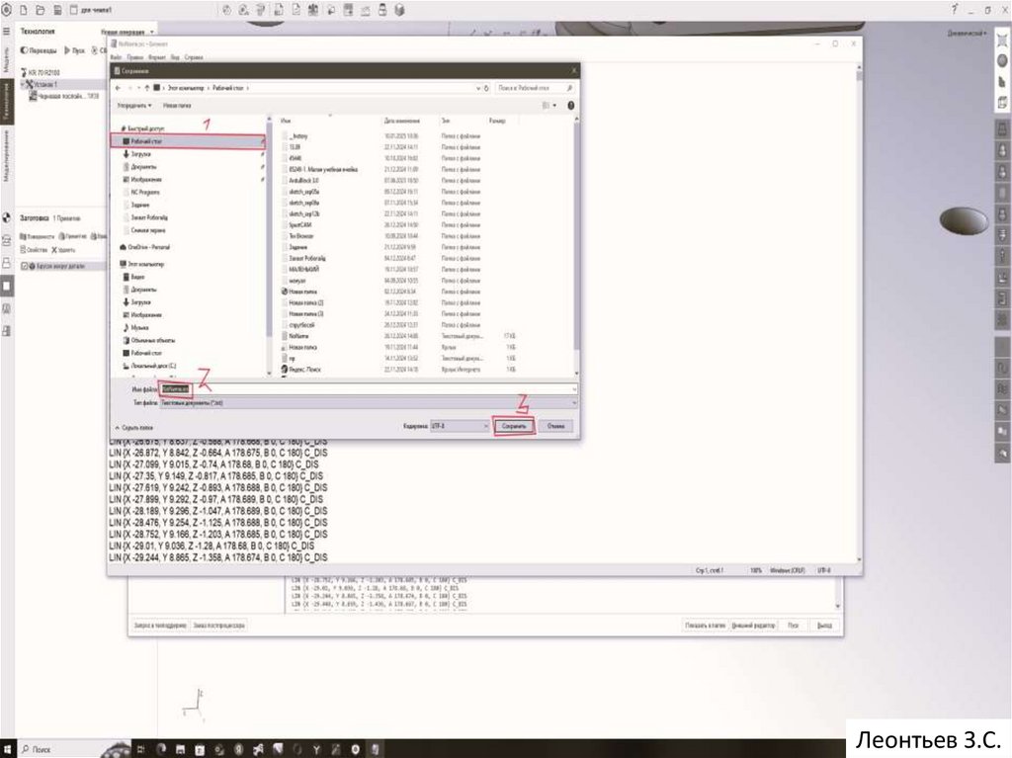This screenshot has height=758, width=1012.
Task: Open the Кодировка UTF-8 combo box
Action: point(460,426)
